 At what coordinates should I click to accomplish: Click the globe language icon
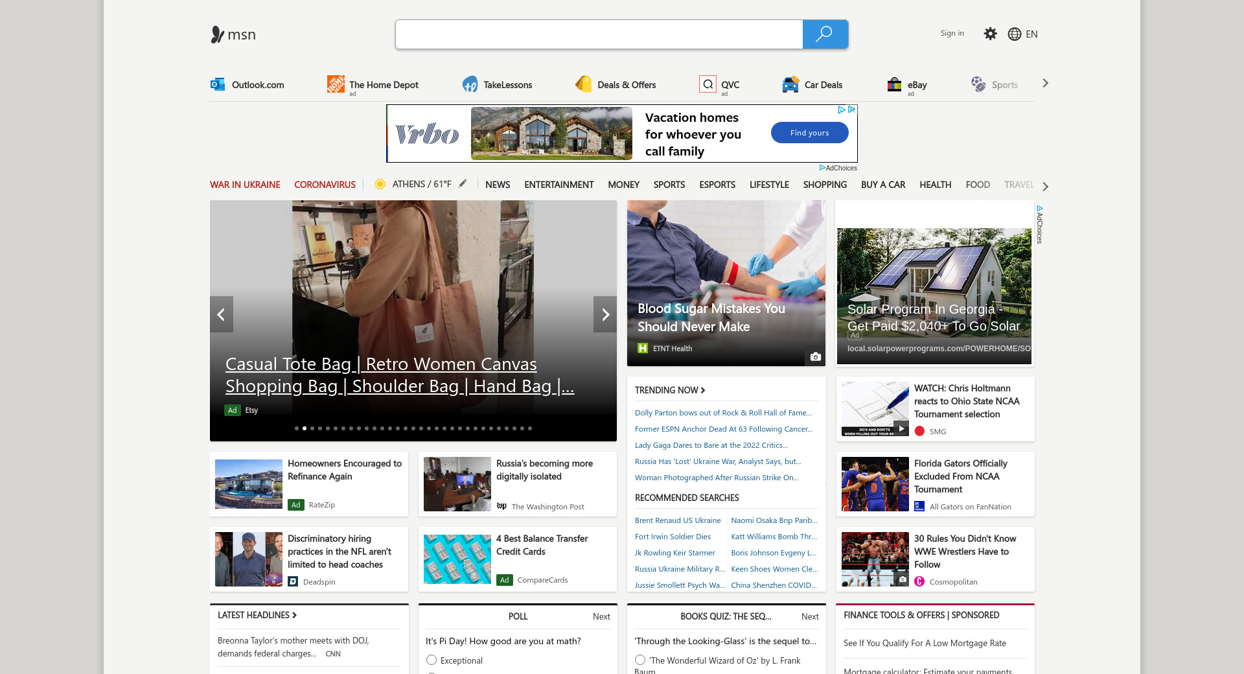click(1015, 34)
